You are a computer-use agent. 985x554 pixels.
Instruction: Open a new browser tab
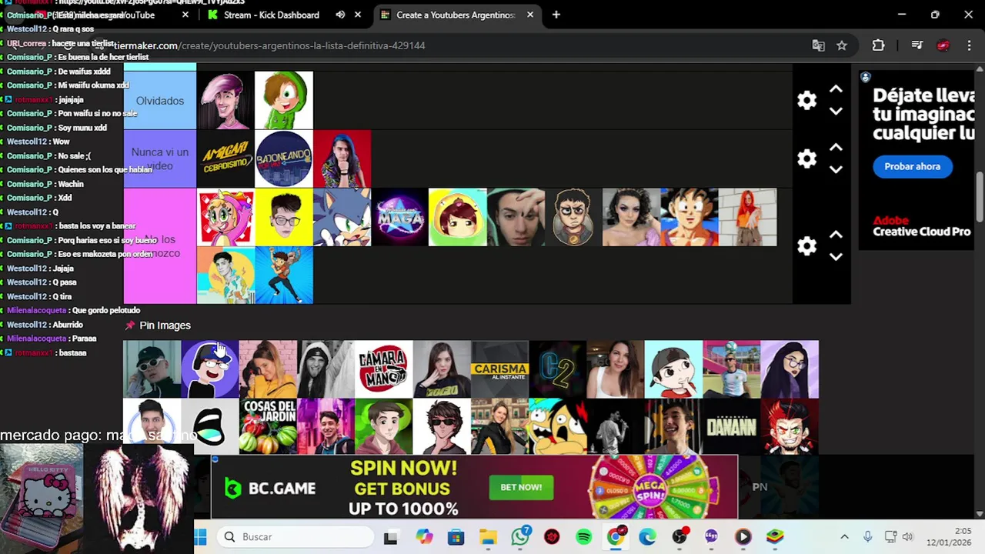tap(556, 15)
